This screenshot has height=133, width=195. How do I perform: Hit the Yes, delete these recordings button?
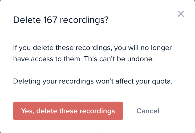pyautogui.click(x=68, y=111)
